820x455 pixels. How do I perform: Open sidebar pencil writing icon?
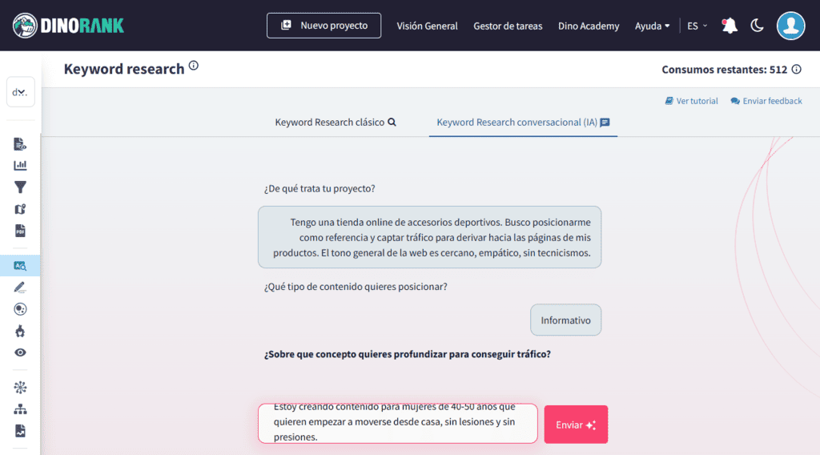[20, 287]
